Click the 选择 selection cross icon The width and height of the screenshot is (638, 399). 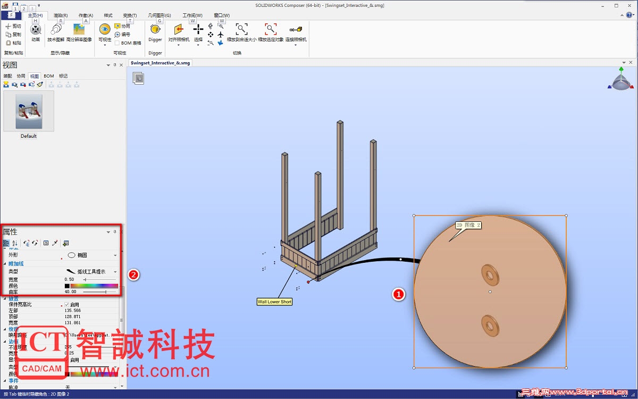(198, 29)
